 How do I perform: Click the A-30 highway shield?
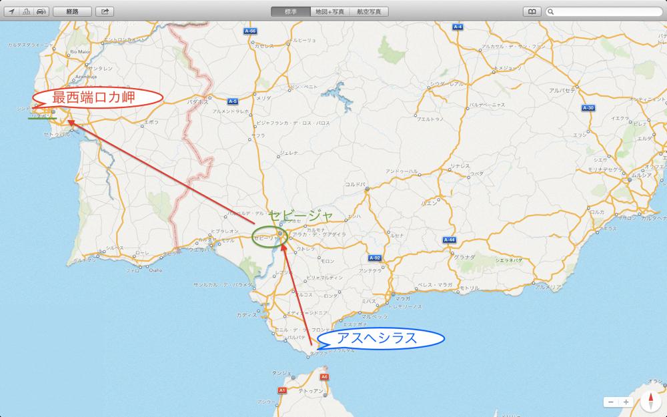coord(588,107)
